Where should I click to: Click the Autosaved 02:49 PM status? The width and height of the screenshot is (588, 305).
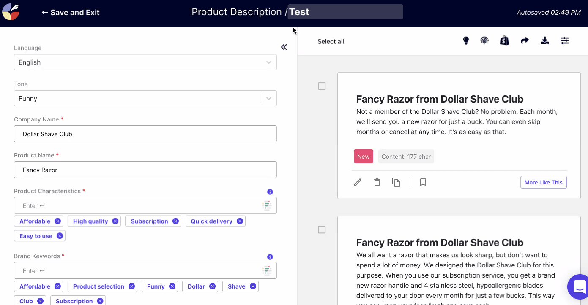point(549,13)
